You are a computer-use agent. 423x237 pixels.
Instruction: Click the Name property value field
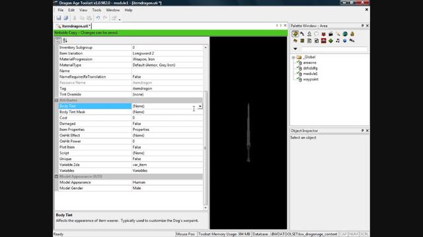point(167,71)
